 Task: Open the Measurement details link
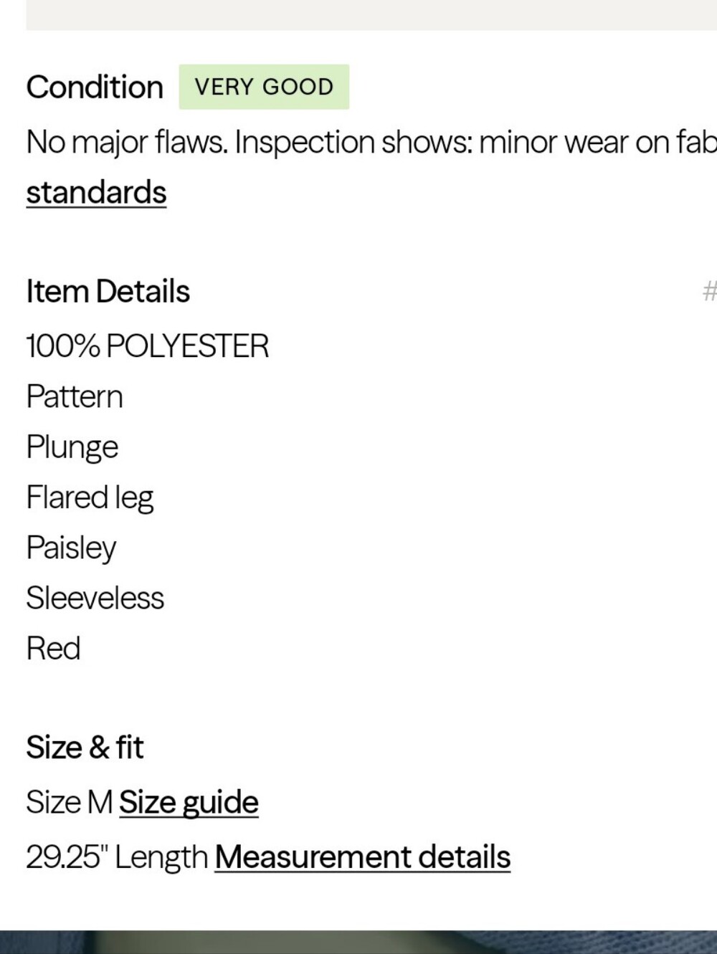tap(363, 857)
